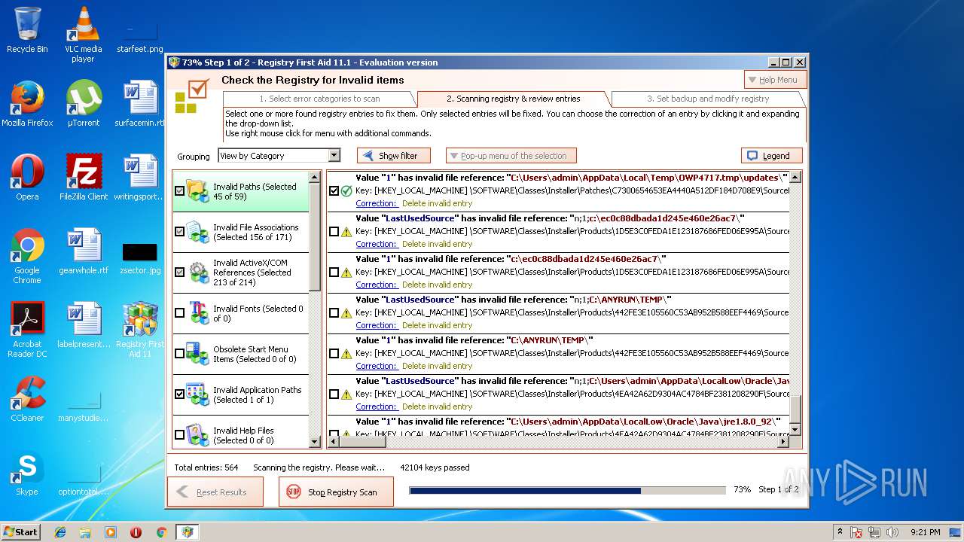Open the Opera browser desktop icon
The height and width of the screenshot is (542, 964).
pos(27,178)
